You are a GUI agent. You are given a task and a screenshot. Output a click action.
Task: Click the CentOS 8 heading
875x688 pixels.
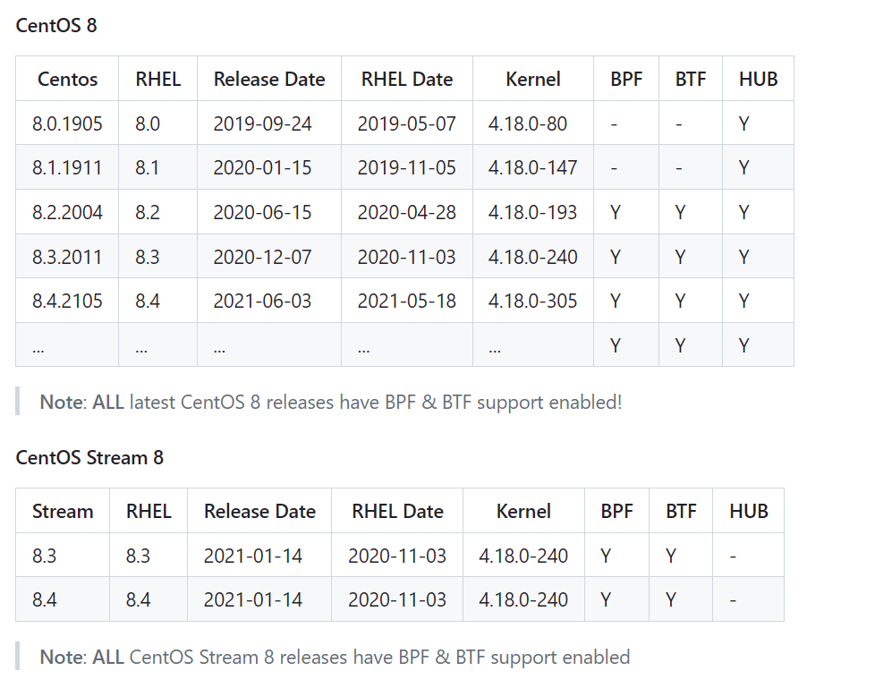(x=56, y=25)
